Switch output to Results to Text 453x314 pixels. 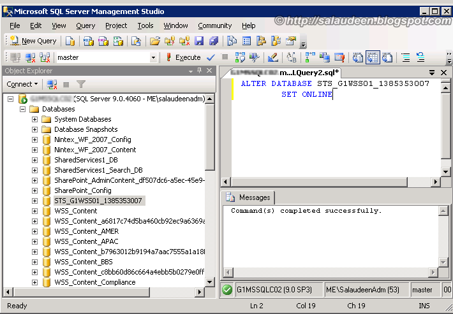click(358, 57)
